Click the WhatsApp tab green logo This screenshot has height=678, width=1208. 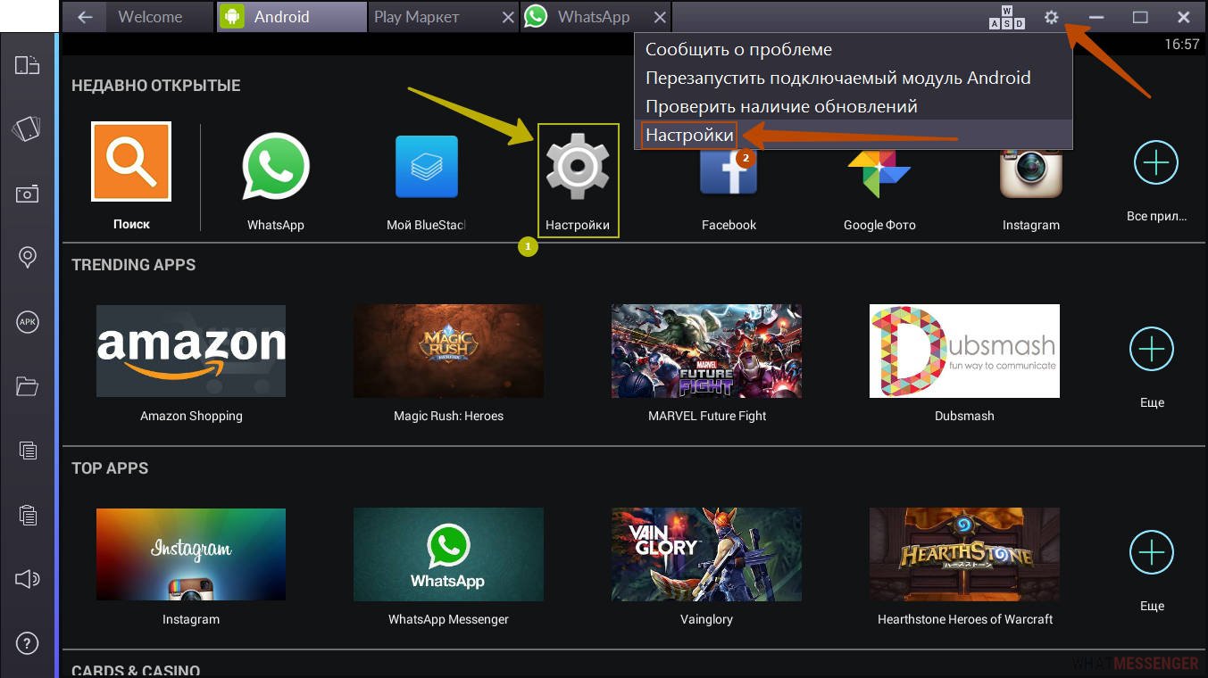(536, 17)
